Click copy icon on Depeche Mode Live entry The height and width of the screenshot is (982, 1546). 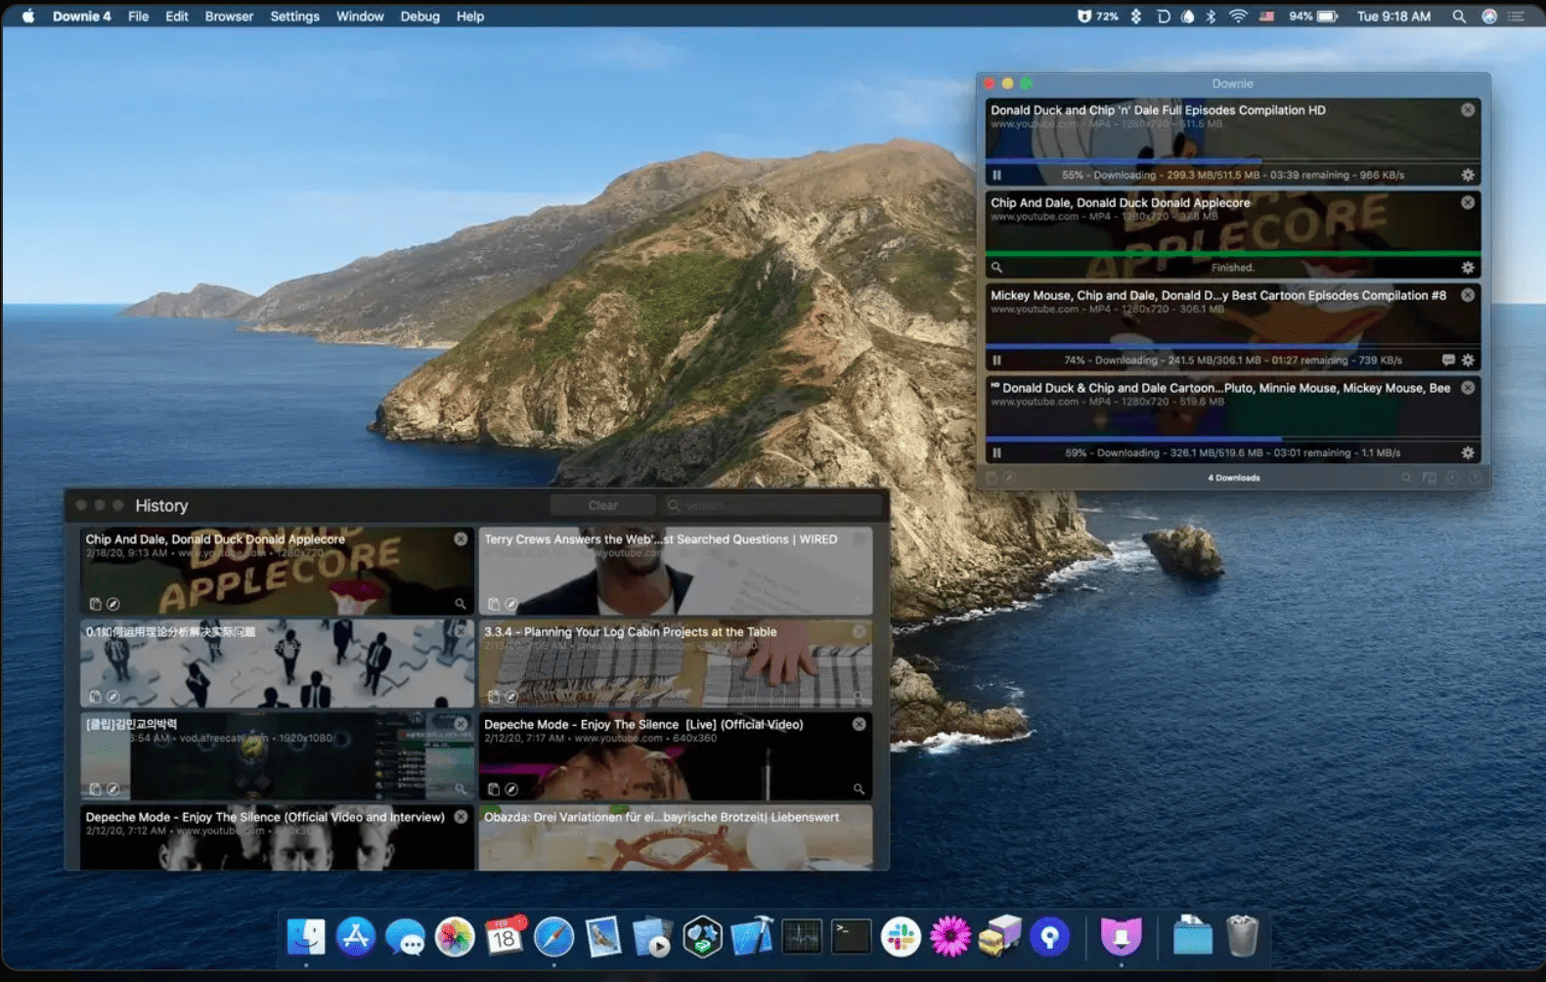click(494, 789)
